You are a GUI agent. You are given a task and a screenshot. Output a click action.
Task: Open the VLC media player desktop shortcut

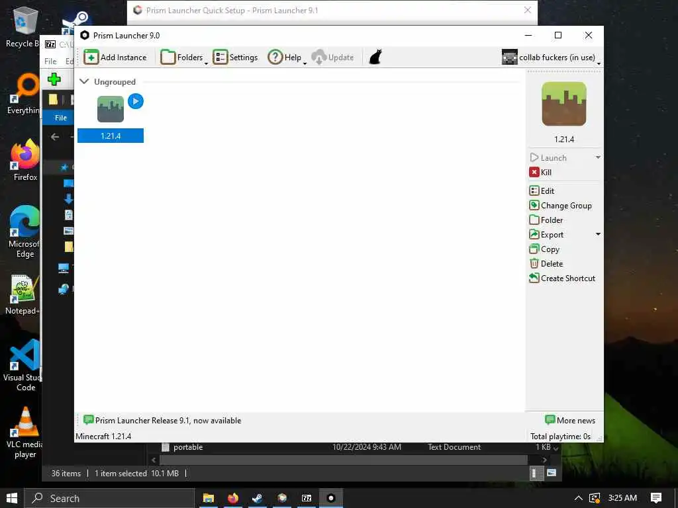coord(24,433)
